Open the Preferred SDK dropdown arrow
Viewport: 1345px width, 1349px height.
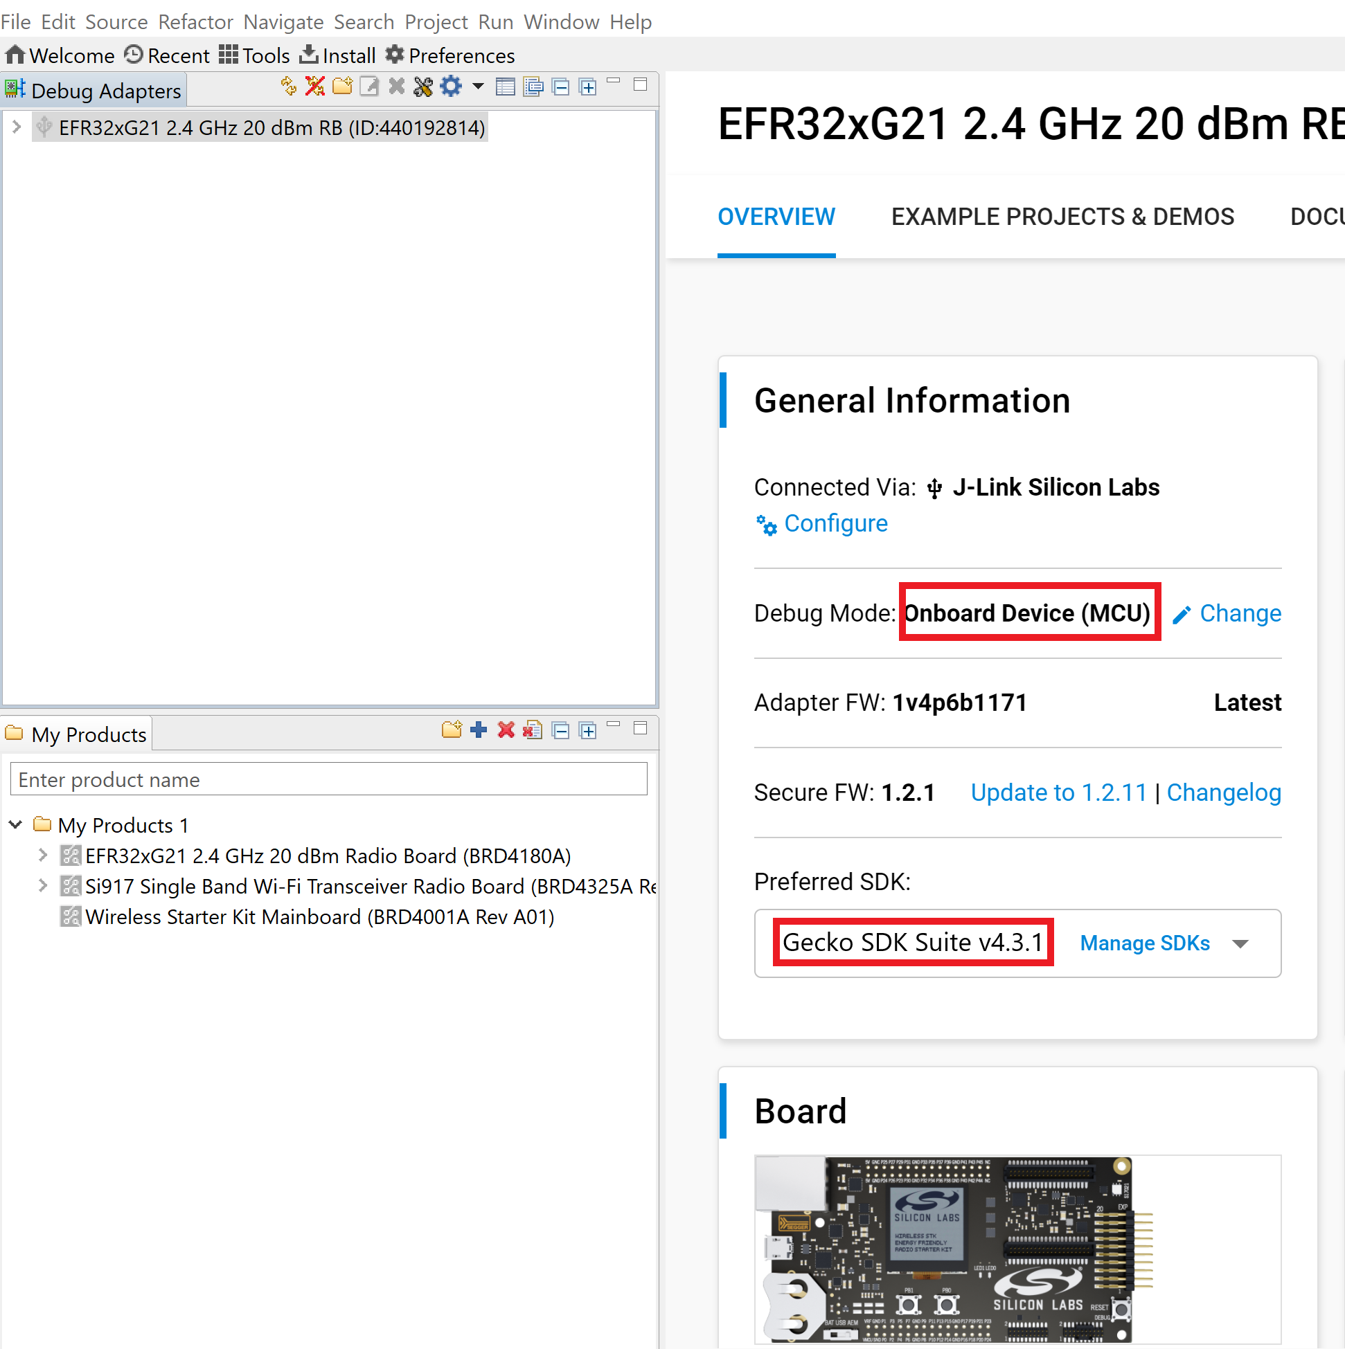tap(1240, 944)
